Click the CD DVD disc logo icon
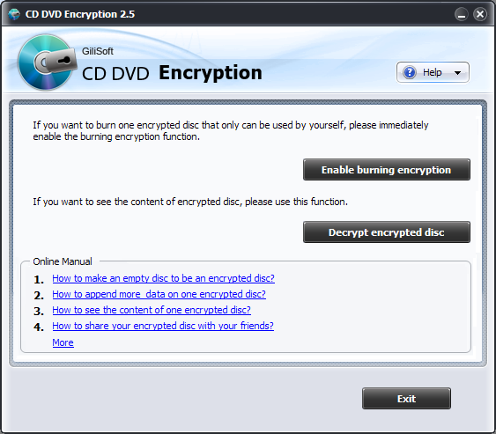 coord(46,62)
